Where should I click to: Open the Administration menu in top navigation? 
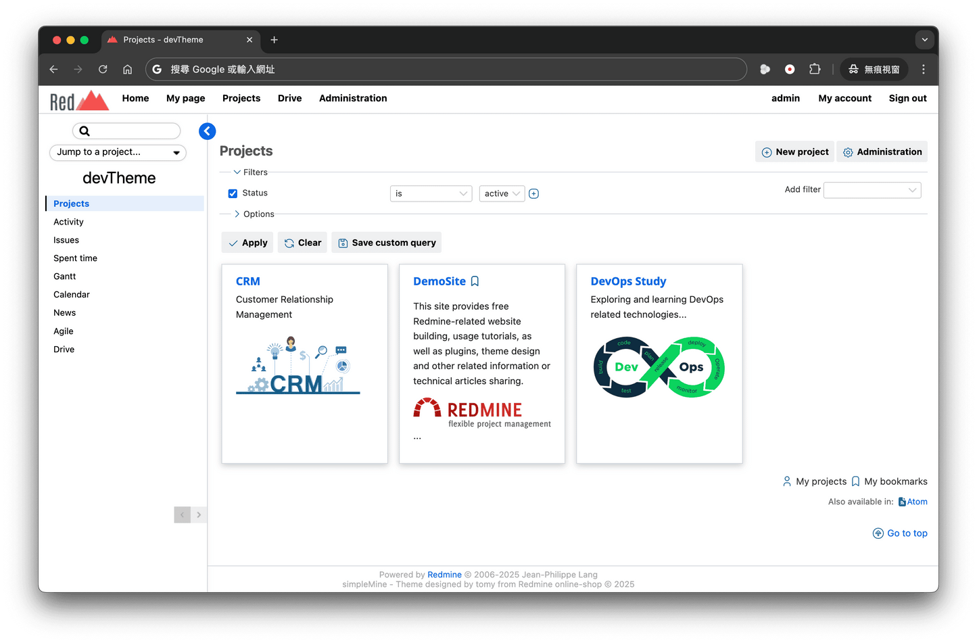point(353,99)
